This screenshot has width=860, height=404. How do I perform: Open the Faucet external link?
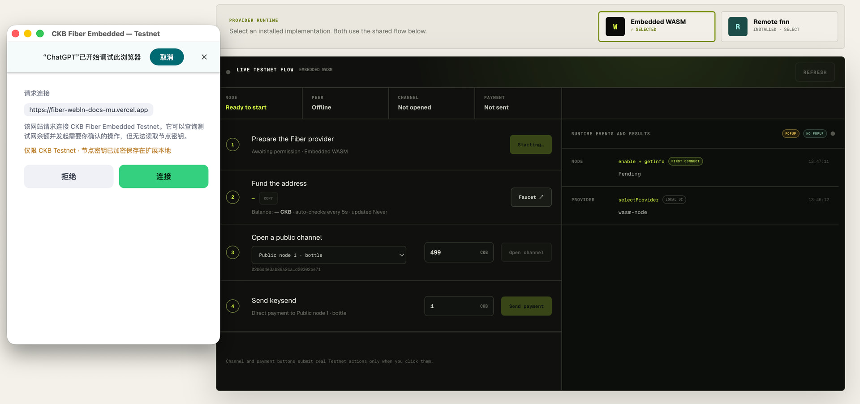click(531, 197)
